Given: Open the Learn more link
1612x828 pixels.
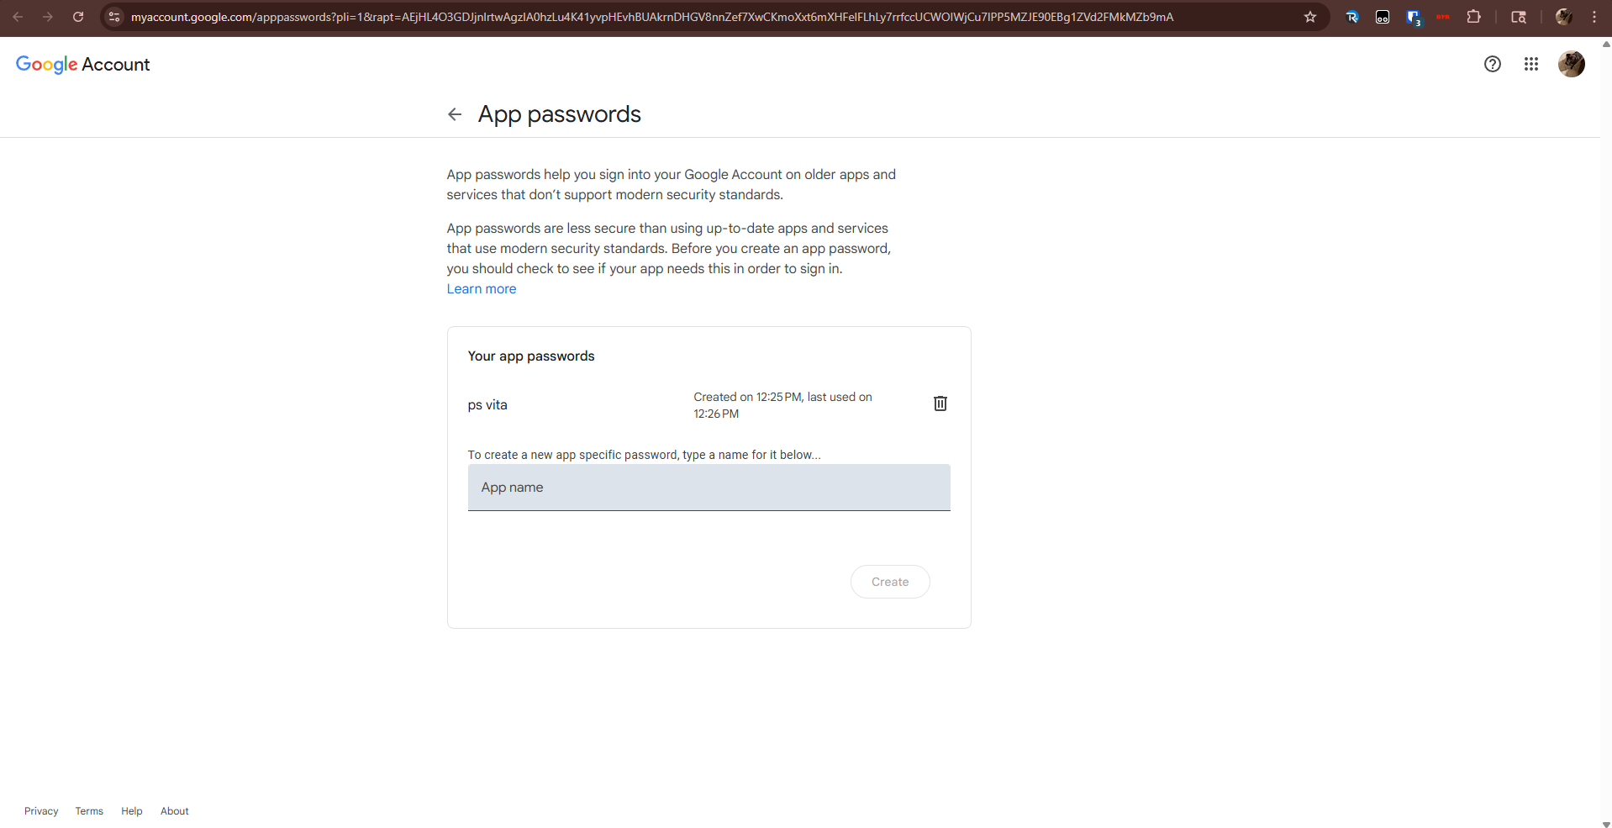Looking at the screenshot, I should click(x=482, y=289).
